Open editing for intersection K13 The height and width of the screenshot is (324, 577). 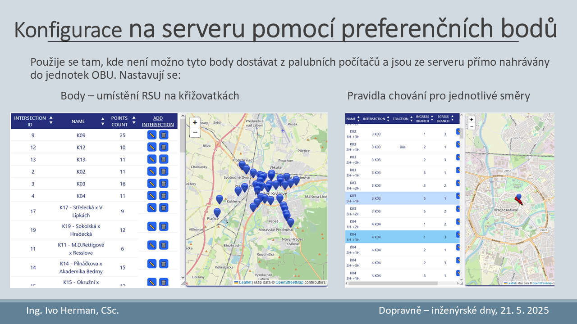coord(152,159)
